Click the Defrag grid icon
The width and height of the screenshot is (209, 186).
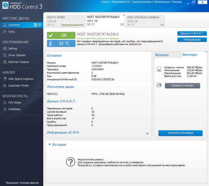5,48
